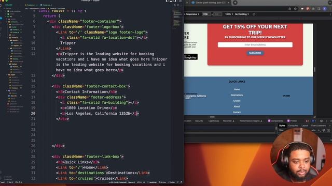Switch to the Footer.jsx editor tab

click(x=31, y=5)
